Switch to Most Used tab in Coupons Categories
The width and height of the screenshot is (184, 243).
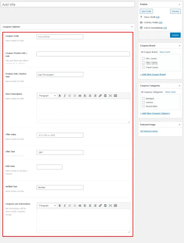tap(170, 92)
